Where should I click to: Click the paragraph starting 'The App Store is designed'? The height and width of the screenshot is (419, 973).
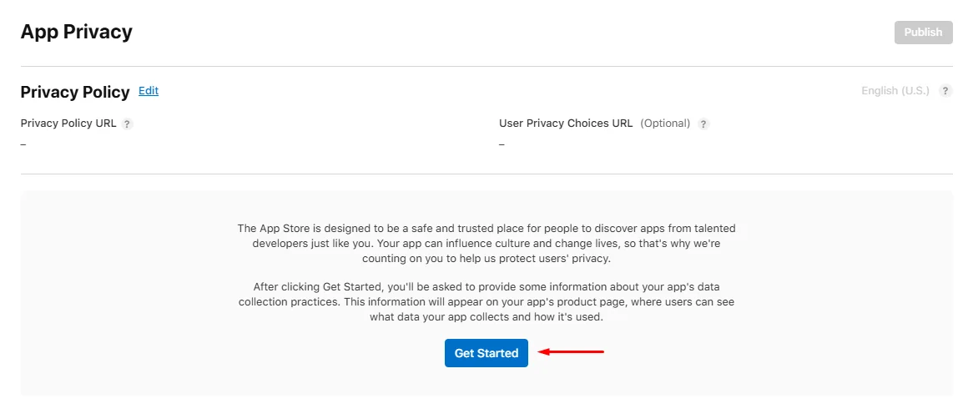pyautogui.click(x=486, y=243)
